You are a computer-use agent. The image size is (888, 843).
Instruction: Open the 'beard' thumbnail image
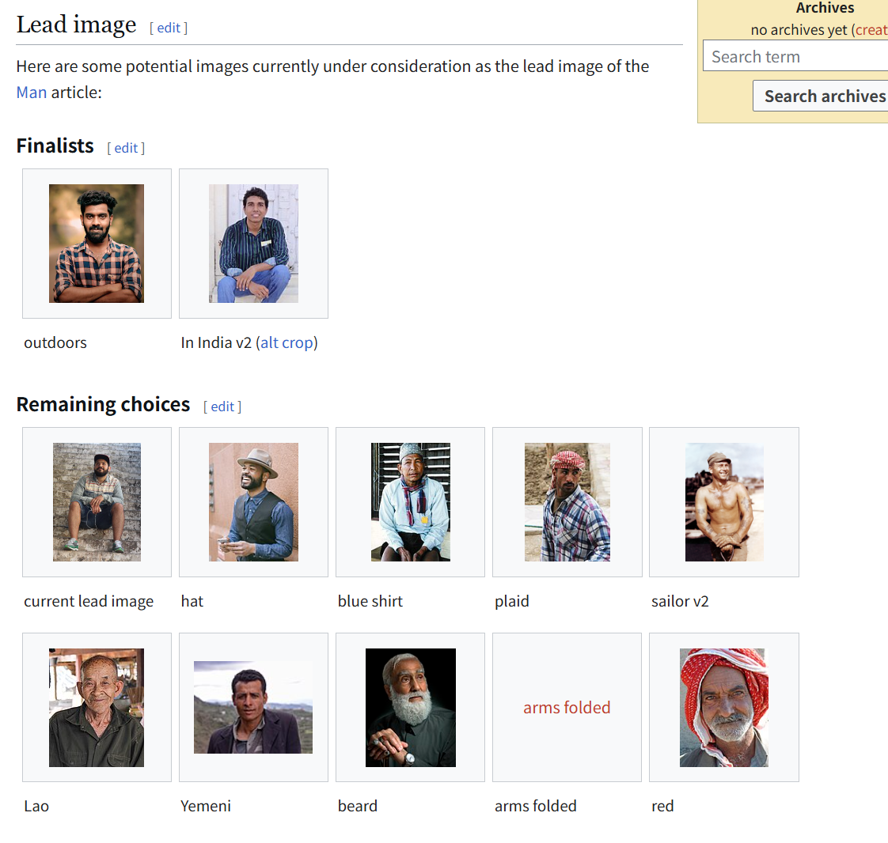coord(410,707)
